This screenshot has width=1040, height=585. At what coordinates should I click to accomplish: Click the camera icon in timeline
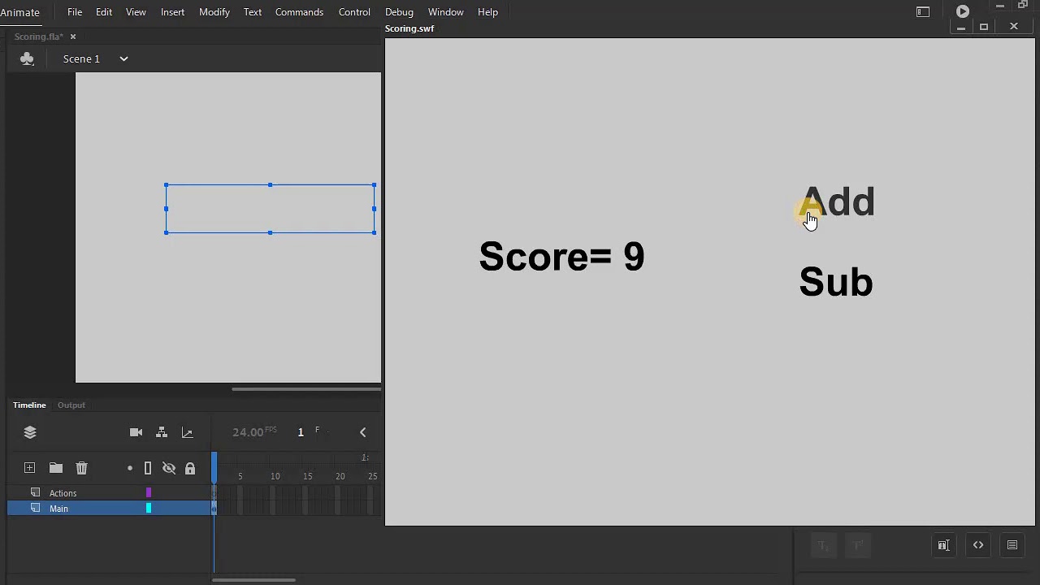click(x=136, y=432)
